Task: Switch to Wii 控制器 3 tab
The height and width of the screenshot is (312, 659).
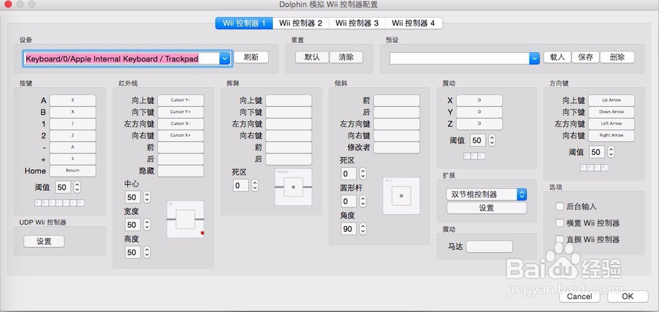Action: point(357,23)
